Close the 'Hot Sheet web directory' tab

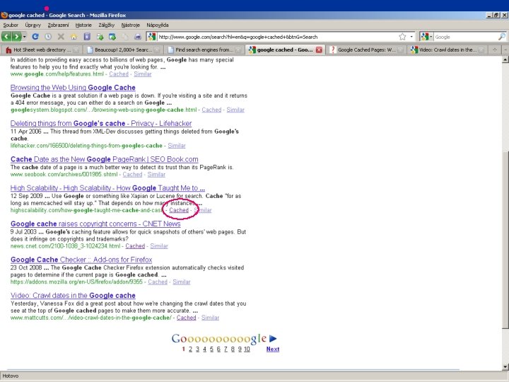(76, 50)
